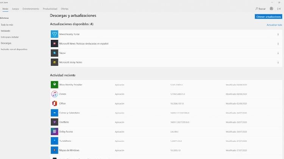Select Todo lo mío in sidebar
Image resolution: width=284 pixels, height=159 pixels.
[x=7, y=25]
